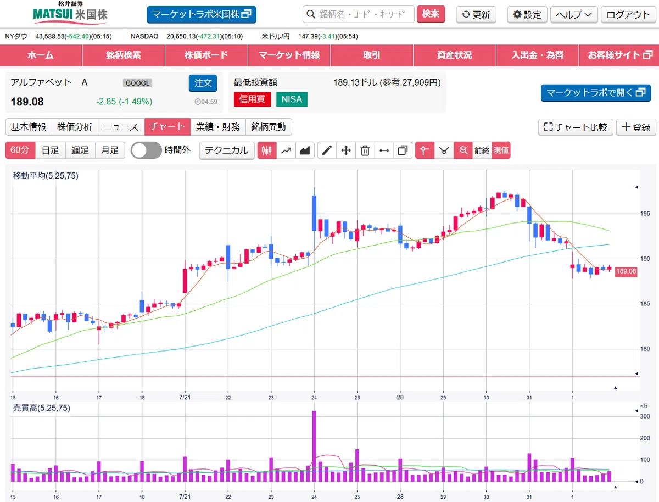Screen dimensions: 659x502
Task: Select the horizontal measure line tool
Action: tap(384, 150)
